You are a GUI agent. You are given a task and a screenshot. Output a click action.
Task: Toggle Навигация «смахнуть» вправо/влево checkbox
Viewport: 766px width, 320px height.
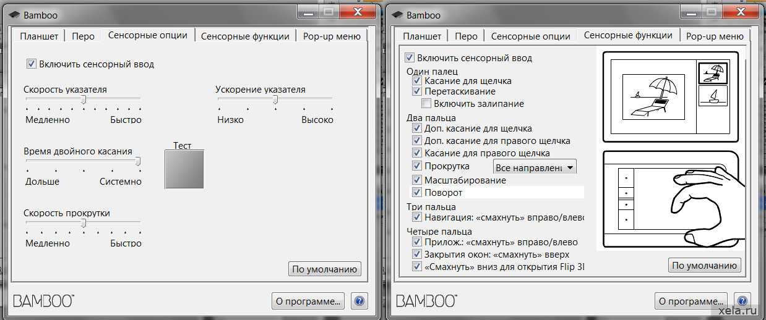point(417,217)
